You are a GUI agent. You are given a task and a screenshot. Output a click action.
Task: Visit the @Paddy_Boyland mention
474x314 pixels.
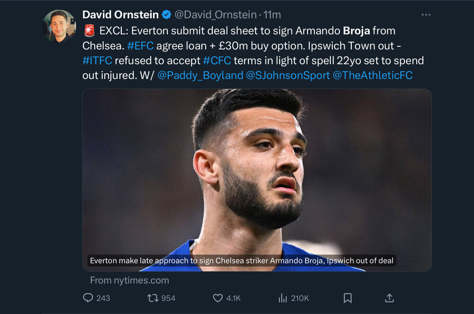tap(200, 75)
